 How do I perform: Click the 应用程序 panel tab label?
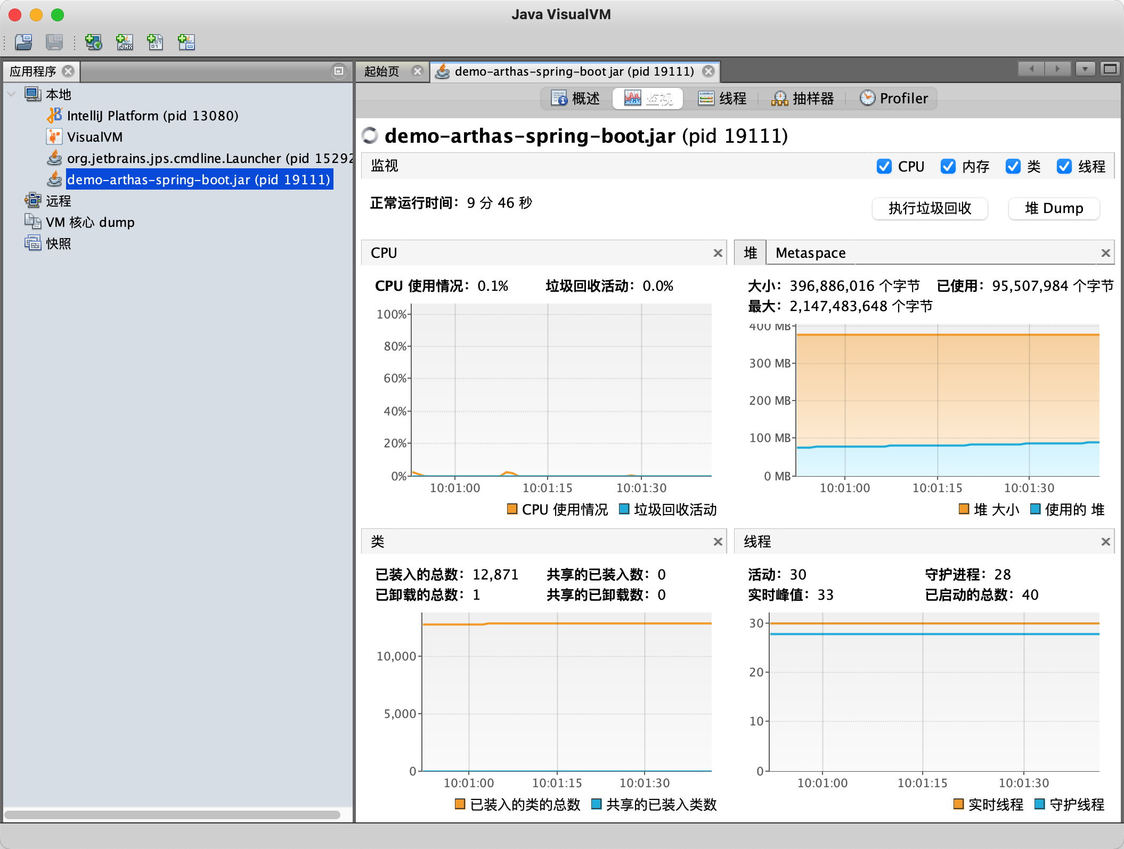32,71
